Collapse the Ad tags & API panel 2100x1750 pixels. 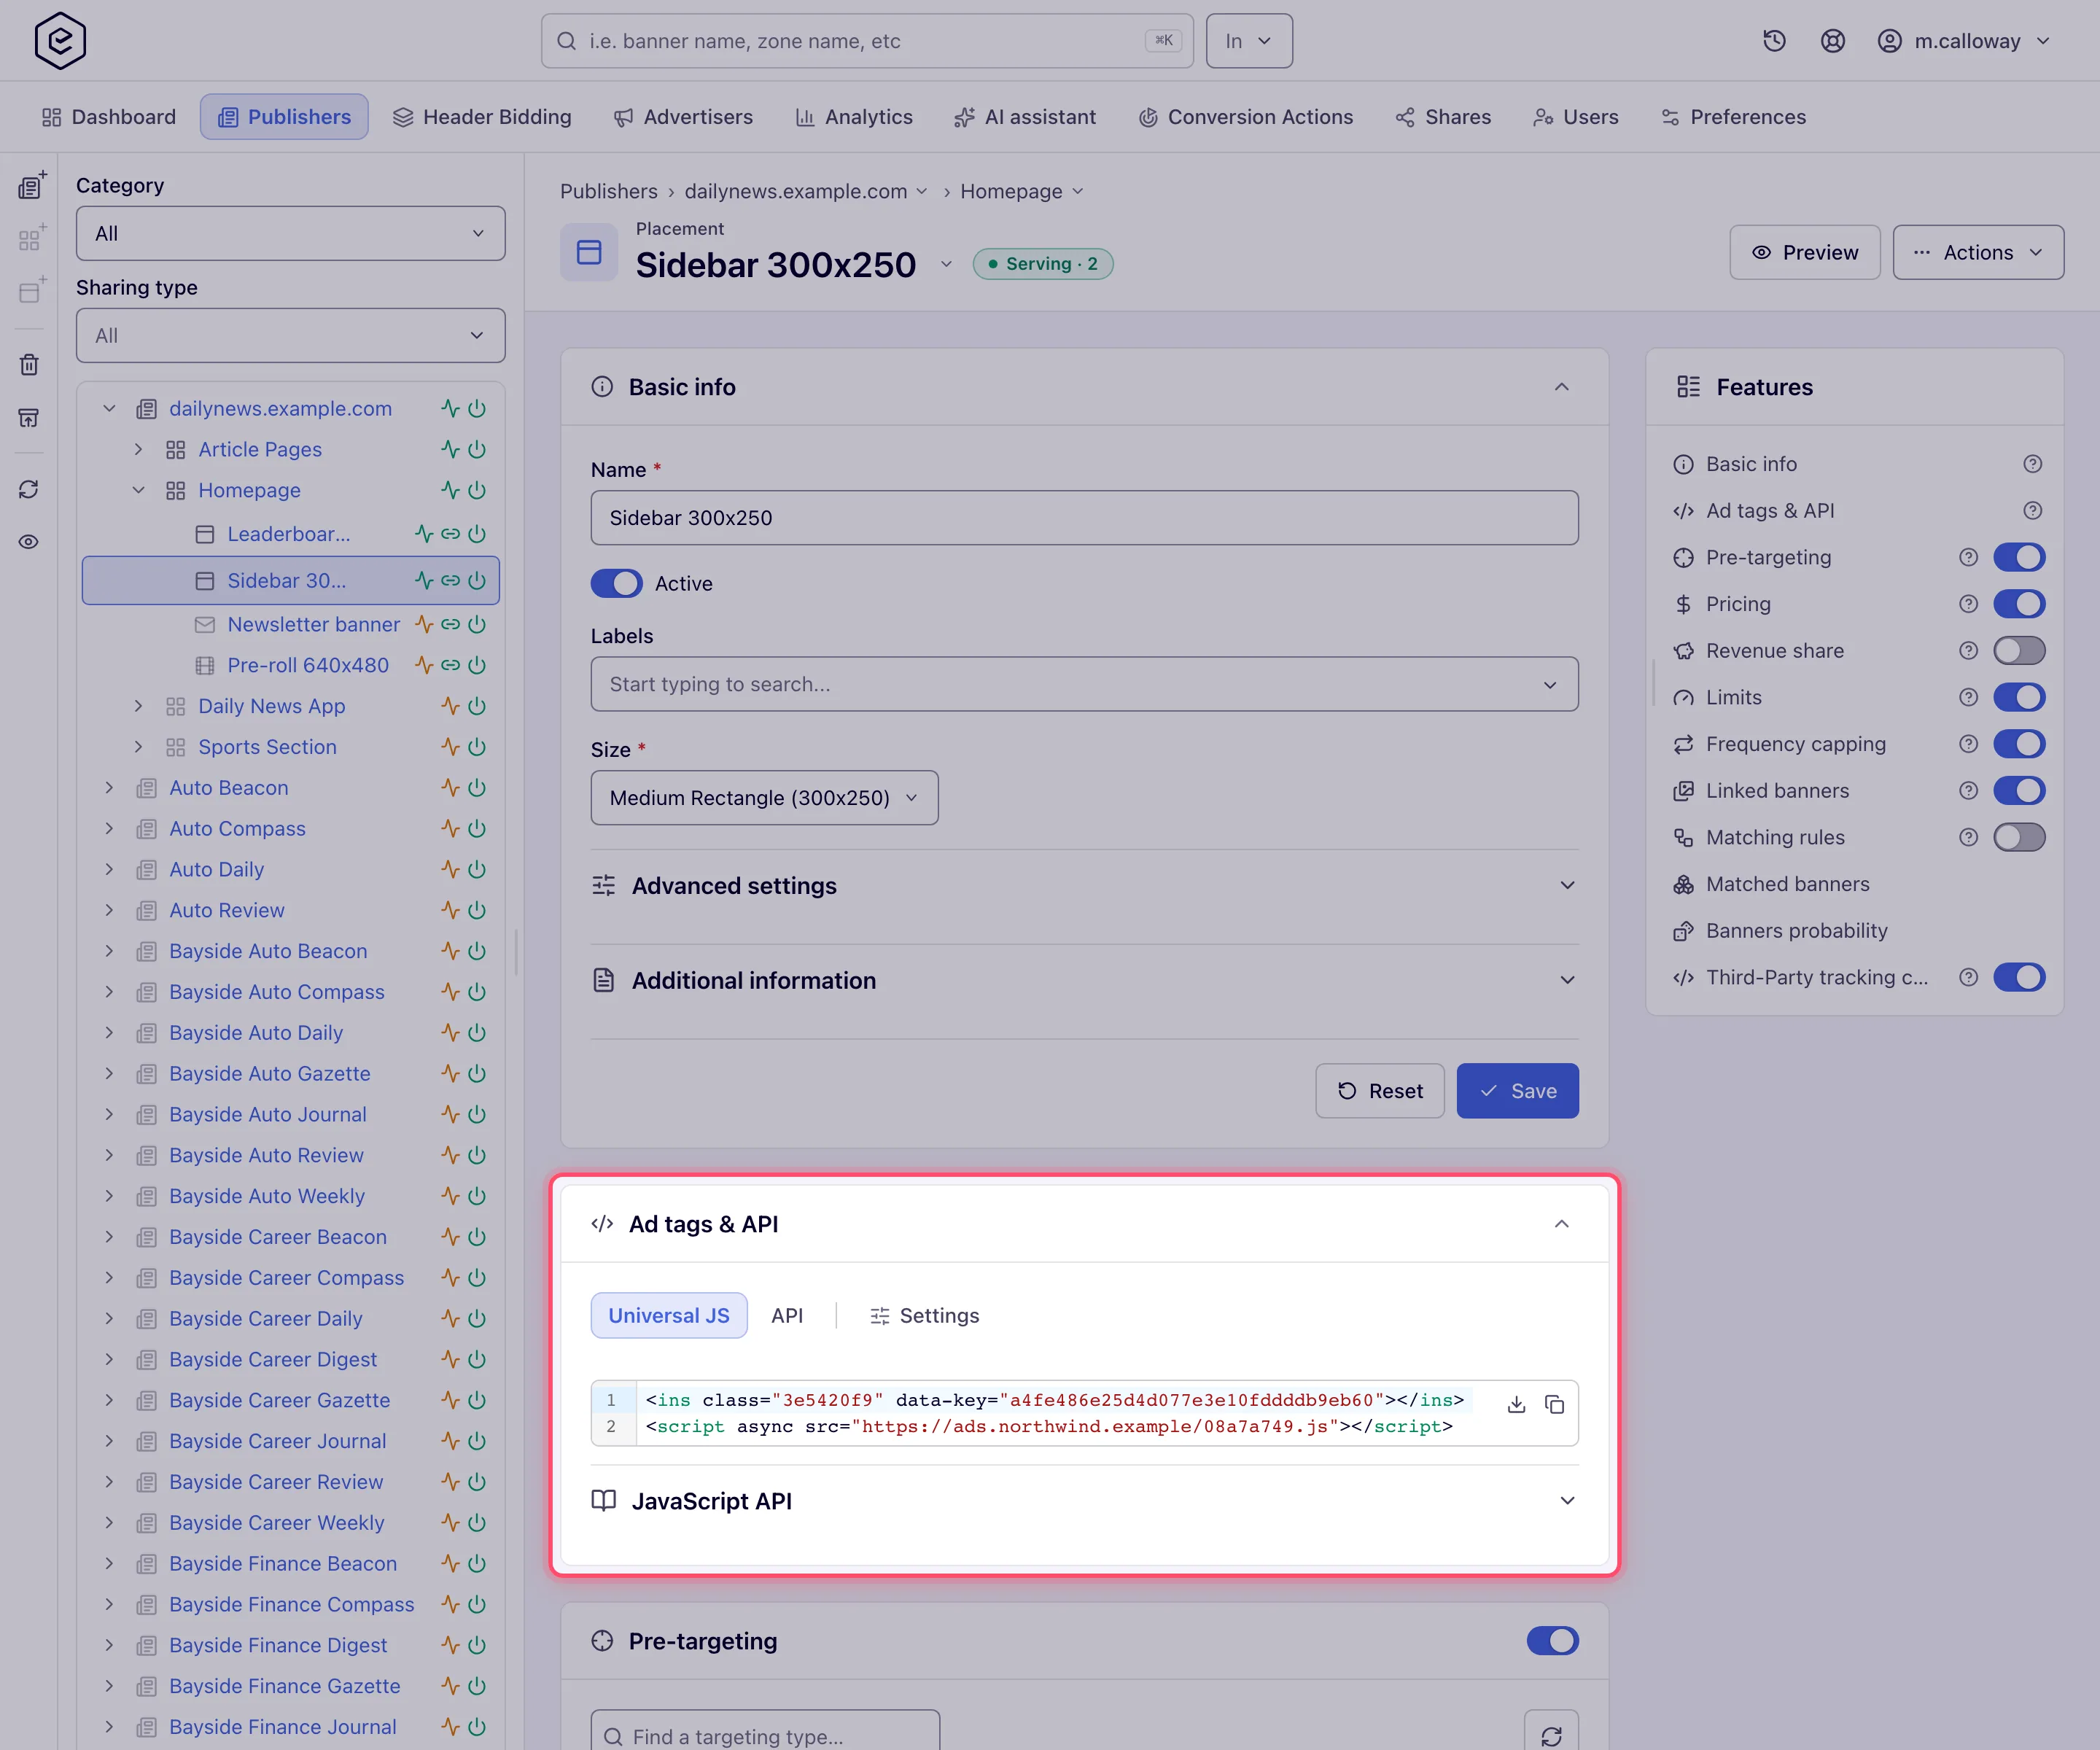pos(1561,1224)
